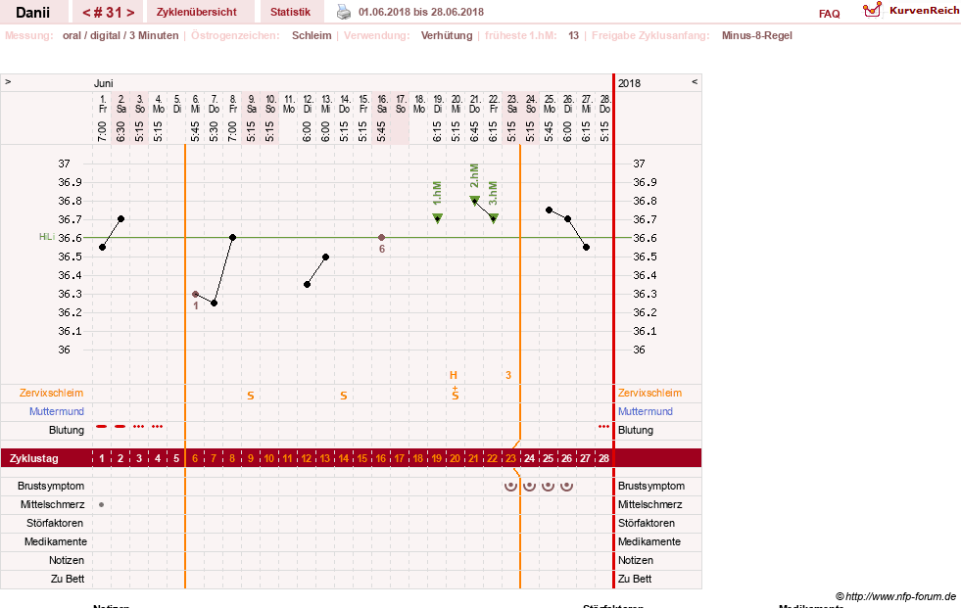Click the left Zervixschleim row label
The width and height of the screenshot is (961, 608).
(x=52, y=393)
